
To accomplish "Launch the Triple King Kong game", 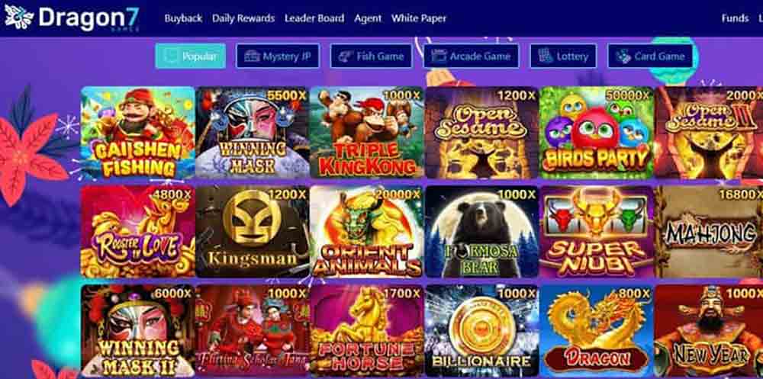I will point(366,133).
